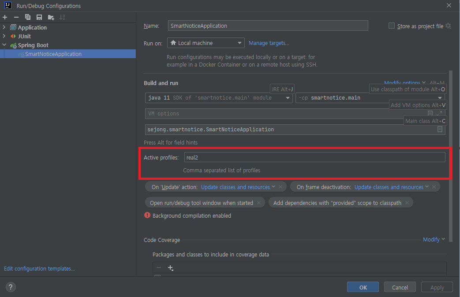Open Code Coverage Modify dropdown
Image resolution: width=460 pixels, height=297 pixels.
[x=434, y=239]
